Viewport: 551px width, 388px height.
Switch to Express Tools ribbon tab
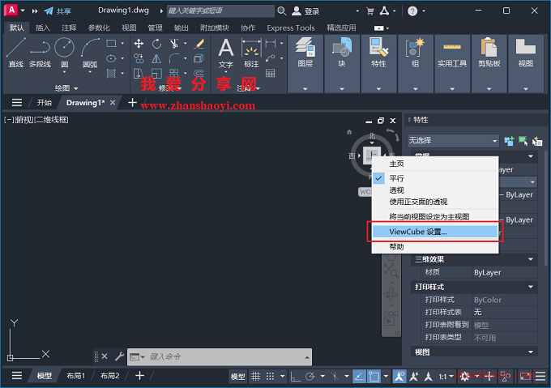tap(291, 28)
